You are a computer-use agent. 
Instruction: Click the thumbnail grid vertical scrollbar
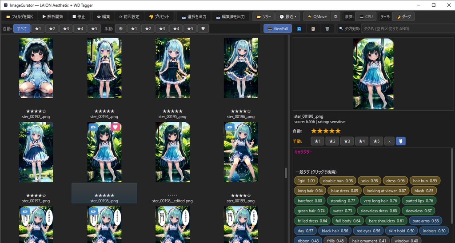[x=286, y=173]
